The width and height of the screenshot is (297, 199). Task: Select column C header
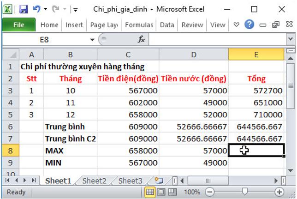(128, 54)
